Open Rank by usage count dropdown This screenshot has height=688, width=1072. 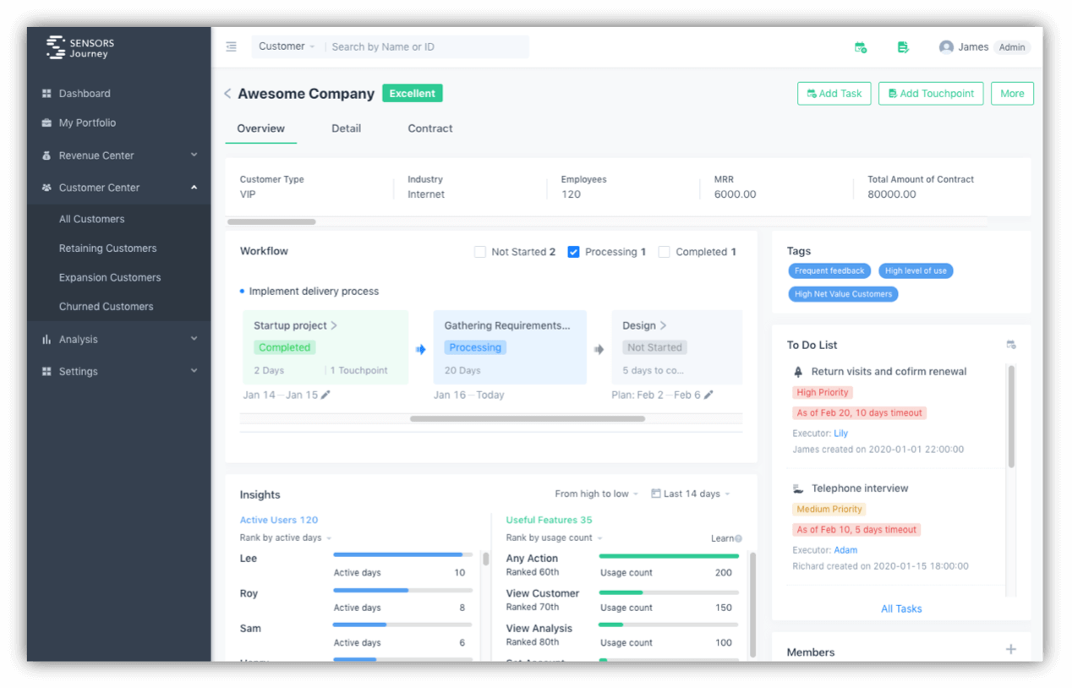point(555,538)
